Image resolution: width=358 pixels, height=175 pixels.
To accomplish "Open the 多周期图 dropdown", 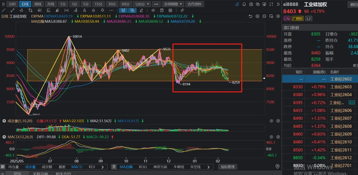I will tap(173, 4).
